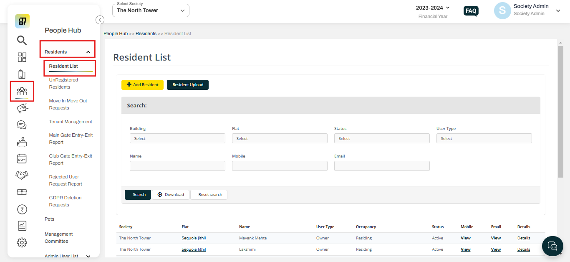Open the search magnifier icon in sidebar
The image size is (570, 262).
pos(22,40)
